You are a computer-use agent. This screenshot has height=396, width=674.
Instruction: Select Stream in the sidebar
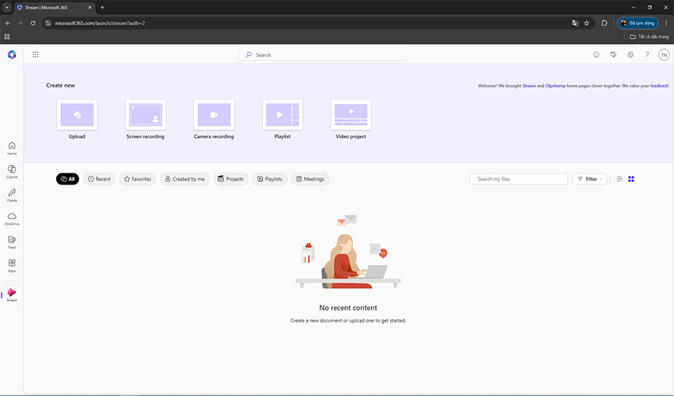pos(12,295)
